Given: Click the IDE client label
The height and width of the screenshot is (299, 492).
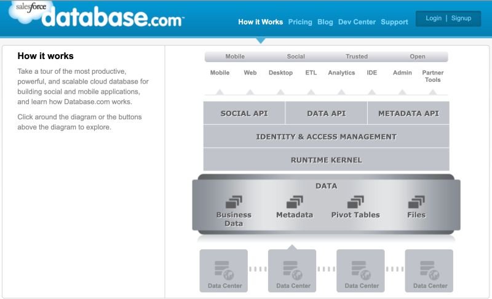Looking at the screenshot, I should click(372, 73).
